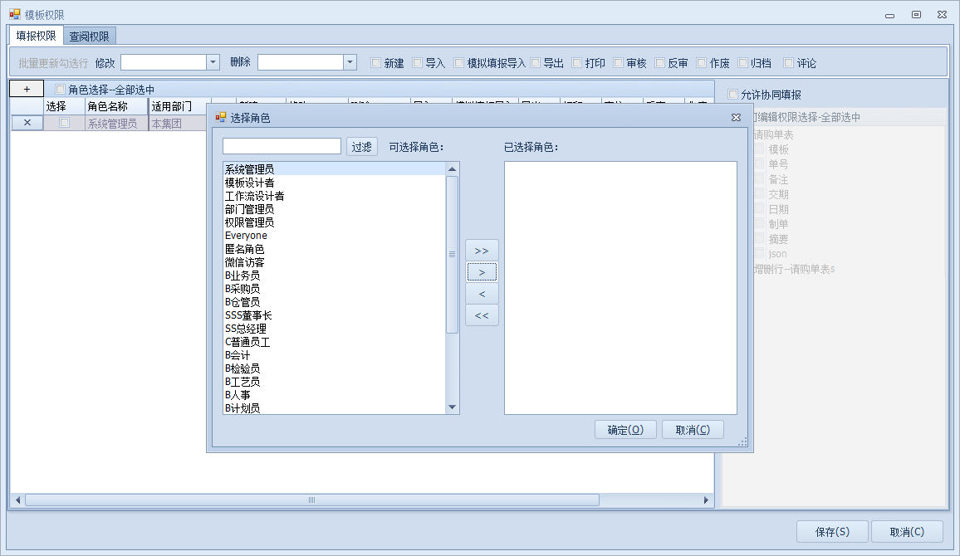Click the X delete row icon
Image resolution: width=960 pixels, height=556 pixels.
click(x=27, y=123)
